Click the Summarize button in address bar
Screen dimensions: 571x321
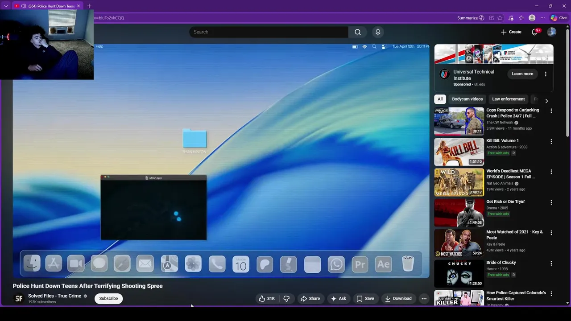pyautogui.click(x=470, y=18)
